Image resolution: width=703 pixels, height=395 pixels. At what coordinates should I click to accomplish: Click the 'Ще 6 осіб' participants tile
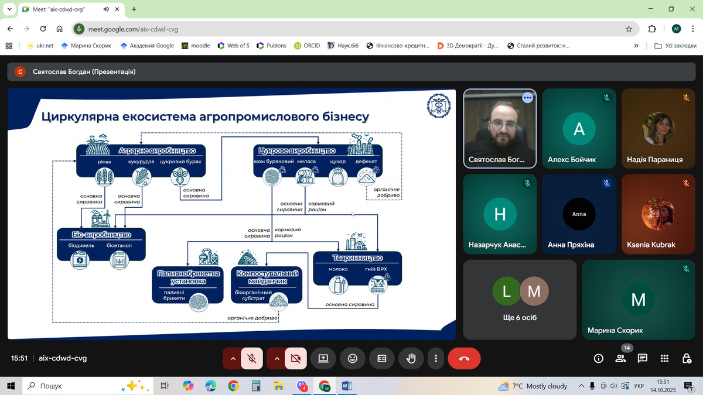point(520,300)
